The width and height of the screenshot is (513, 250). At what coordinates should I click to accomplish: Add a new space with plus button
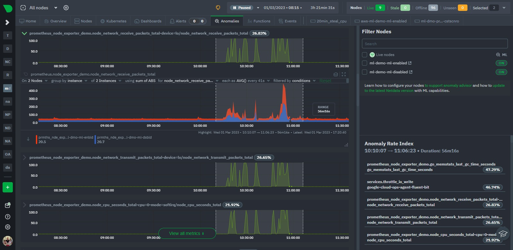tap(8, 187)
